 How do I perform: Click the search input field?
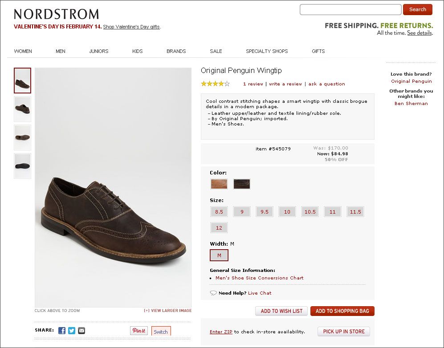[350, 10]
